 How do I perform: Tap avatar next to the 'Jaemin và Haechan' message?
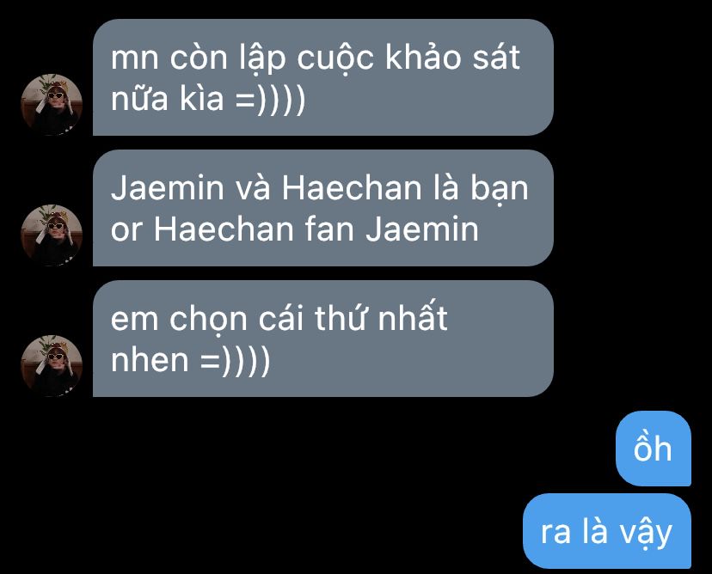pos(52,235)
